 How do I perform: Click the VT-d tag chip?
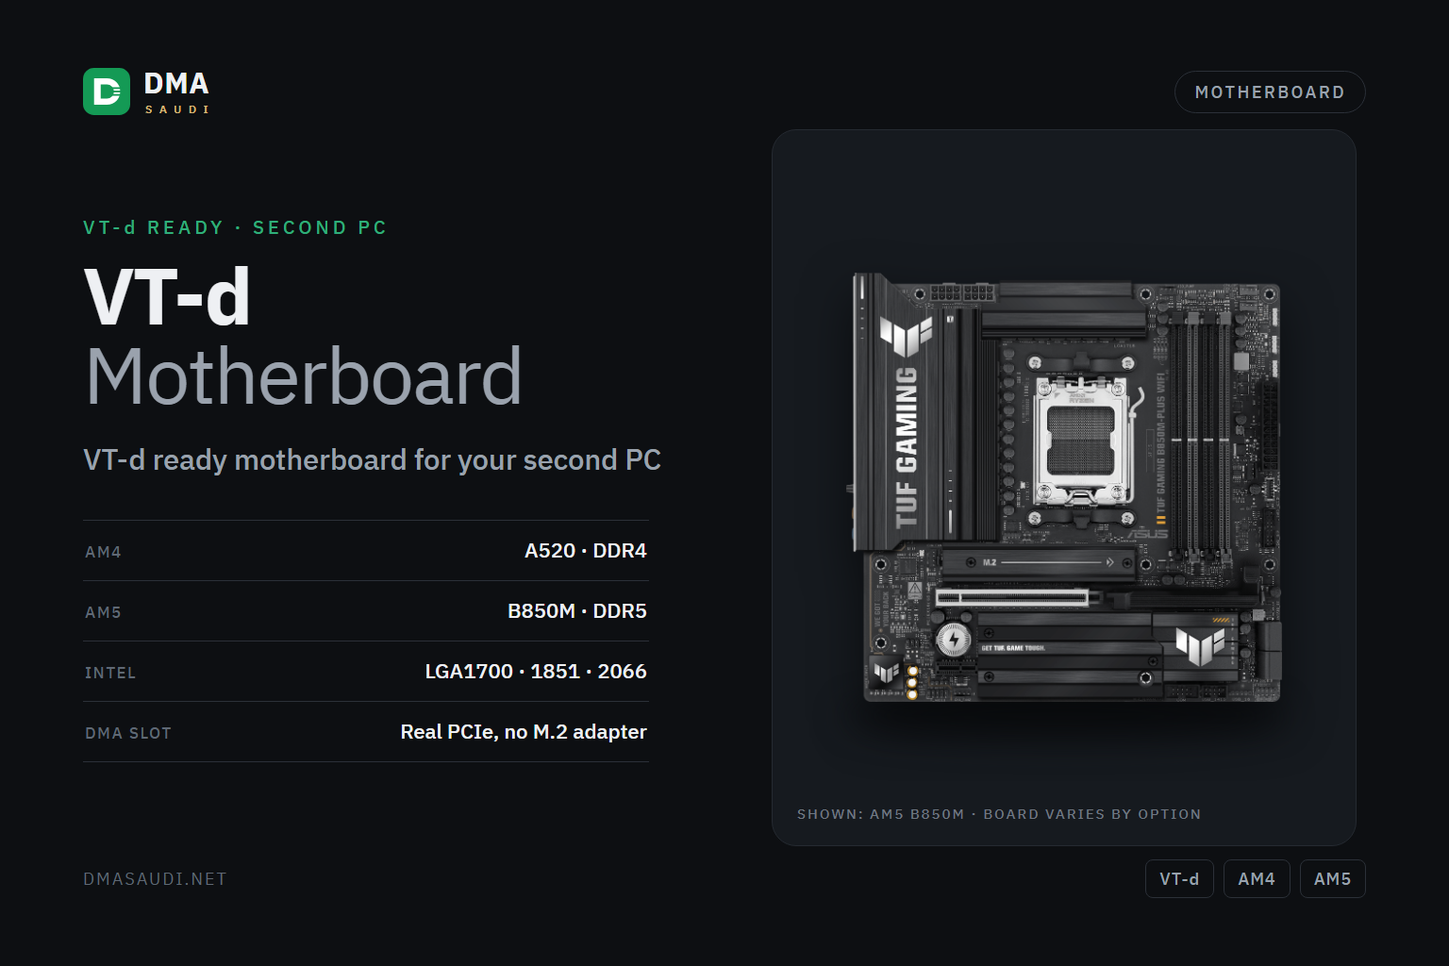pos(1179,879)
